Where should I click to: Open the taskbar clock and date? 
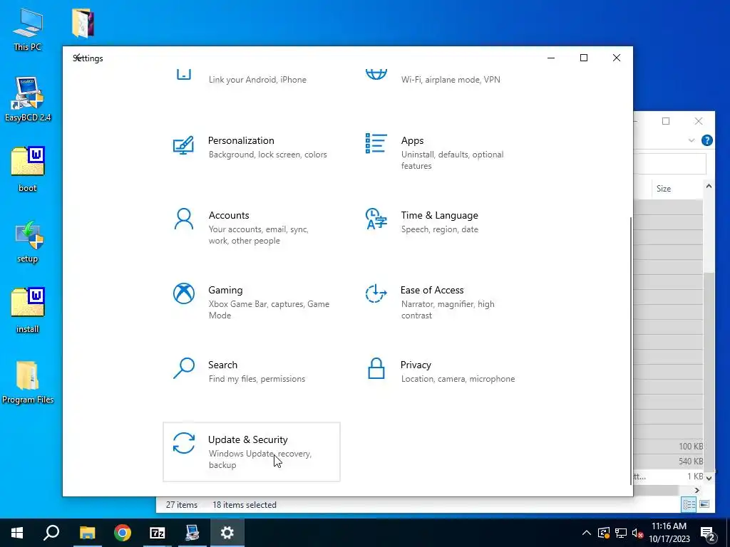pos(669,533)
